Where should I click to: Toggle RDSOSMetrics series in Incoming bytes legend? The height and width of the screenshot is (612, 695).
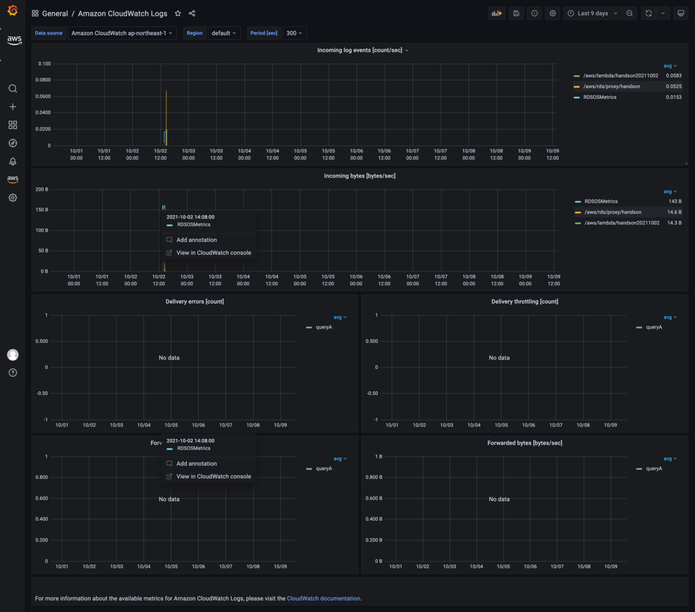pos(601,201)
